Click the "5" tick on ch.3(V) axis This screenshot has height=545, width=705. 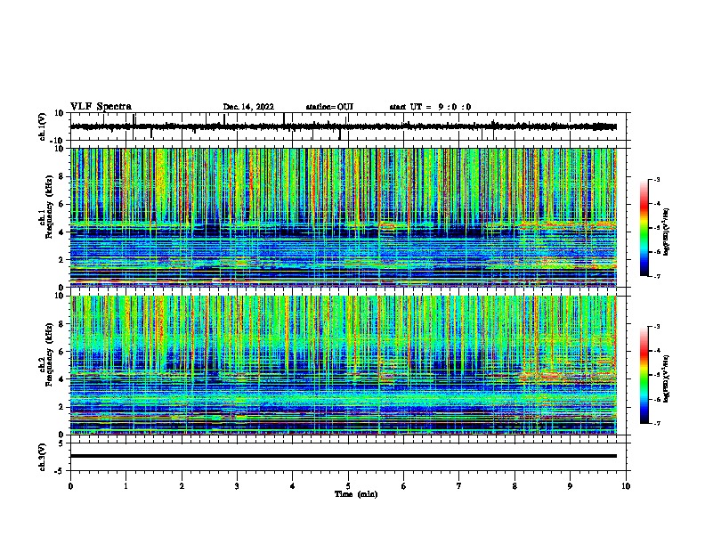tap(62, 443)
